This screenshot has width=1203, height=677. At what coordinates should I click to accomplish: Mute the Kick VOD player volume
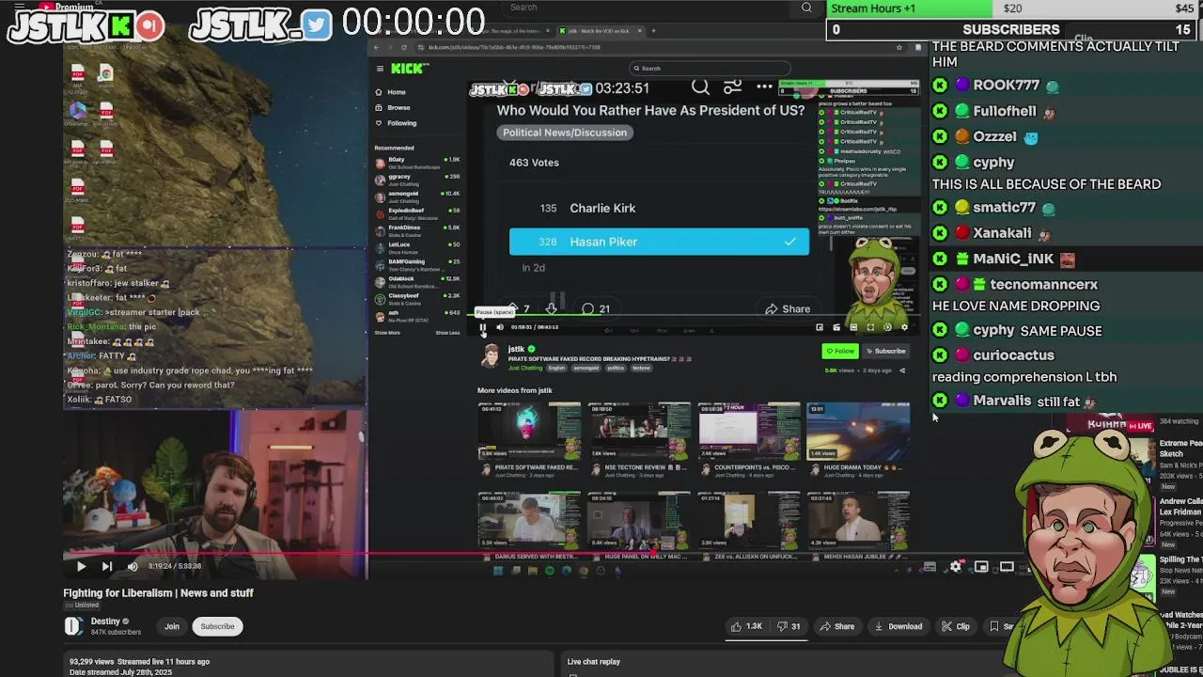499,327
